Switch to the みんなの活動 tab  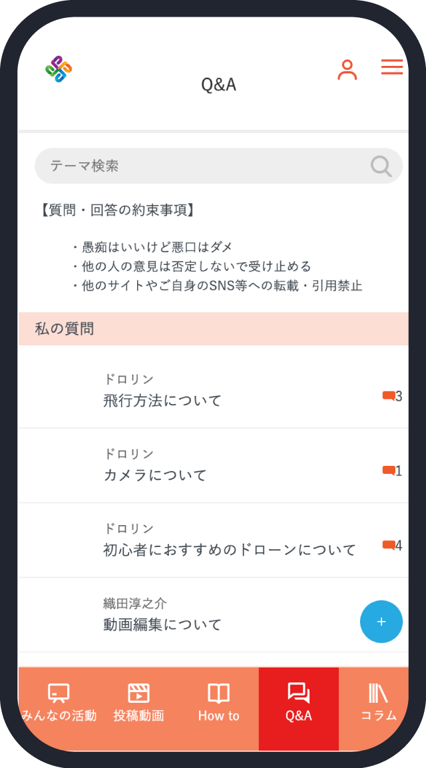coord(59,703)
